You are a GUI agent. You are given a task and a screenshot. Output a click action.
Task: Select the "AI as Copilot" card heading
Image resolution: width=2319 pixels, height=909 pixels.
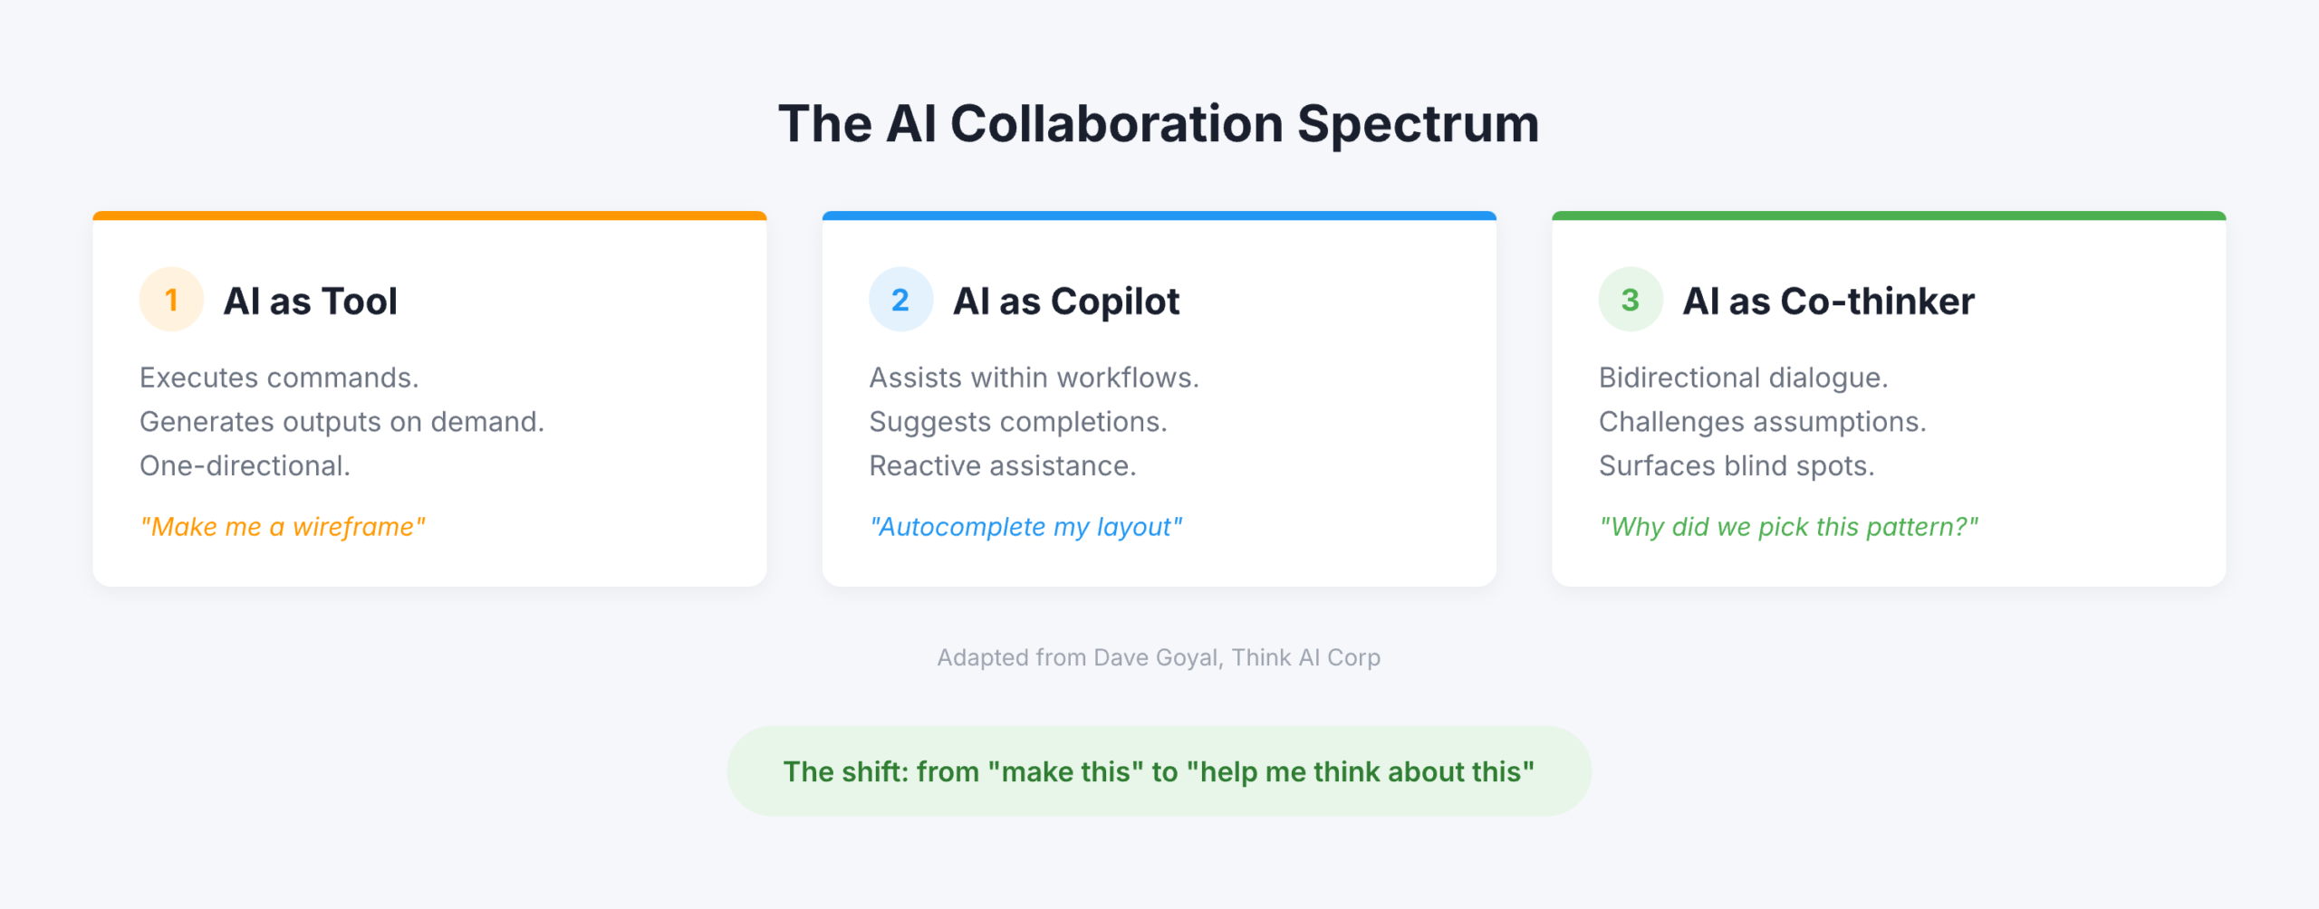(1066, 301)
